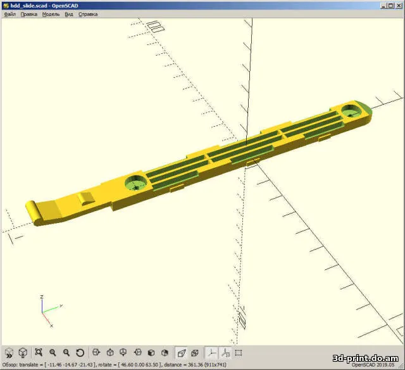Click the Render cube icon
This screenshot has width=405, height=370.
[x=23, y=352]
